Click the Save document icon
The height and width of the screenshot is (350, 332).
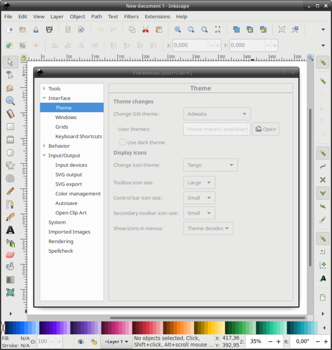36,29
